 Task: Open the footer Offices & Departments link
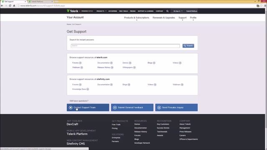pyautogui.click(x=189, y=139)
